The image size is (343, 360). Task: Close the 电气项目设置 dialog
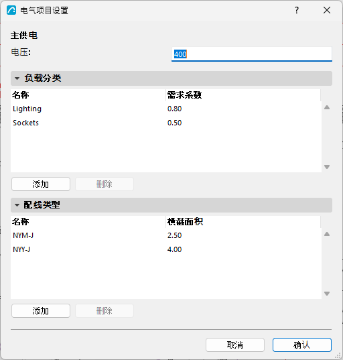pyautogui.click(x=327, y=10)
